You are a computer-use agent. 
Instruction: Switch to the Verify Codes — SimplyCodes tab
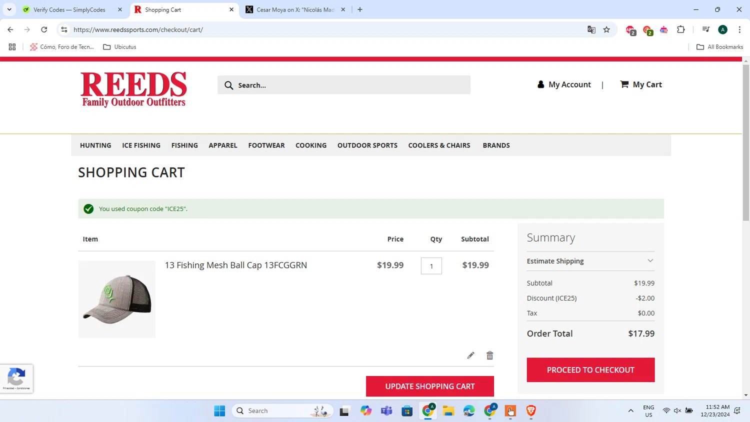point(69,9)
